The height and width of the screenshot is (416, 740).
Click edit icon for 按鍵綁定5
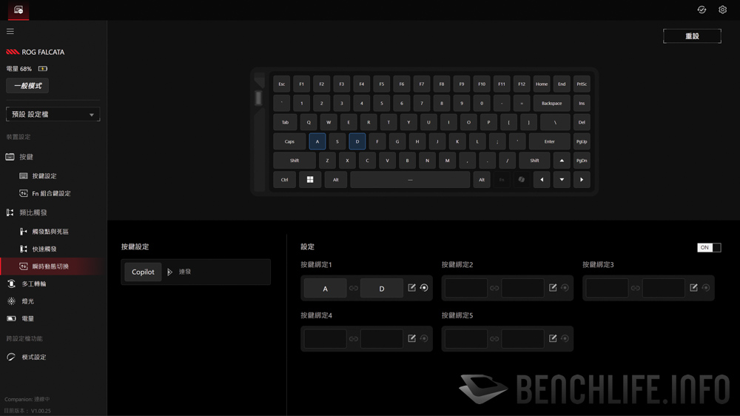coord(553,338)
